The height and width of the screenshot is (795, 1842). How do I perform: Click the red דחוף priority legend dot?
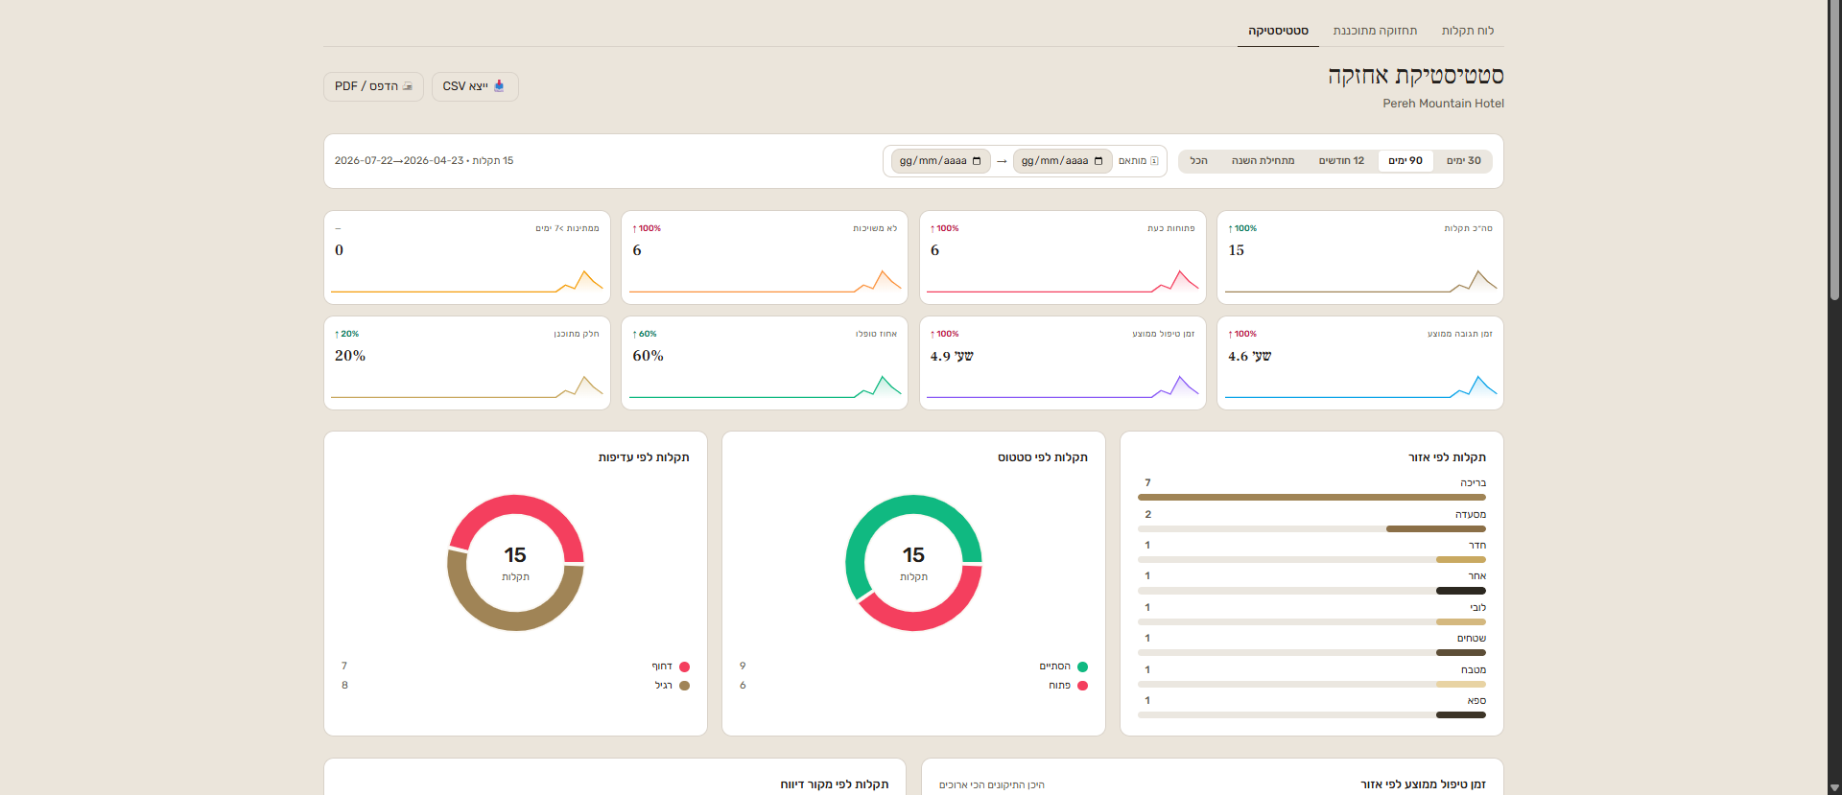pyautogui.click(x=684, y=666)
